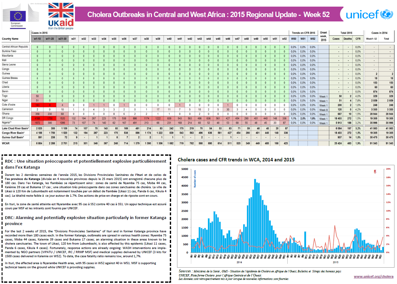Click the UNICEF globe emblem
This screenshot has width=397, height=284.
pos(387,14)
